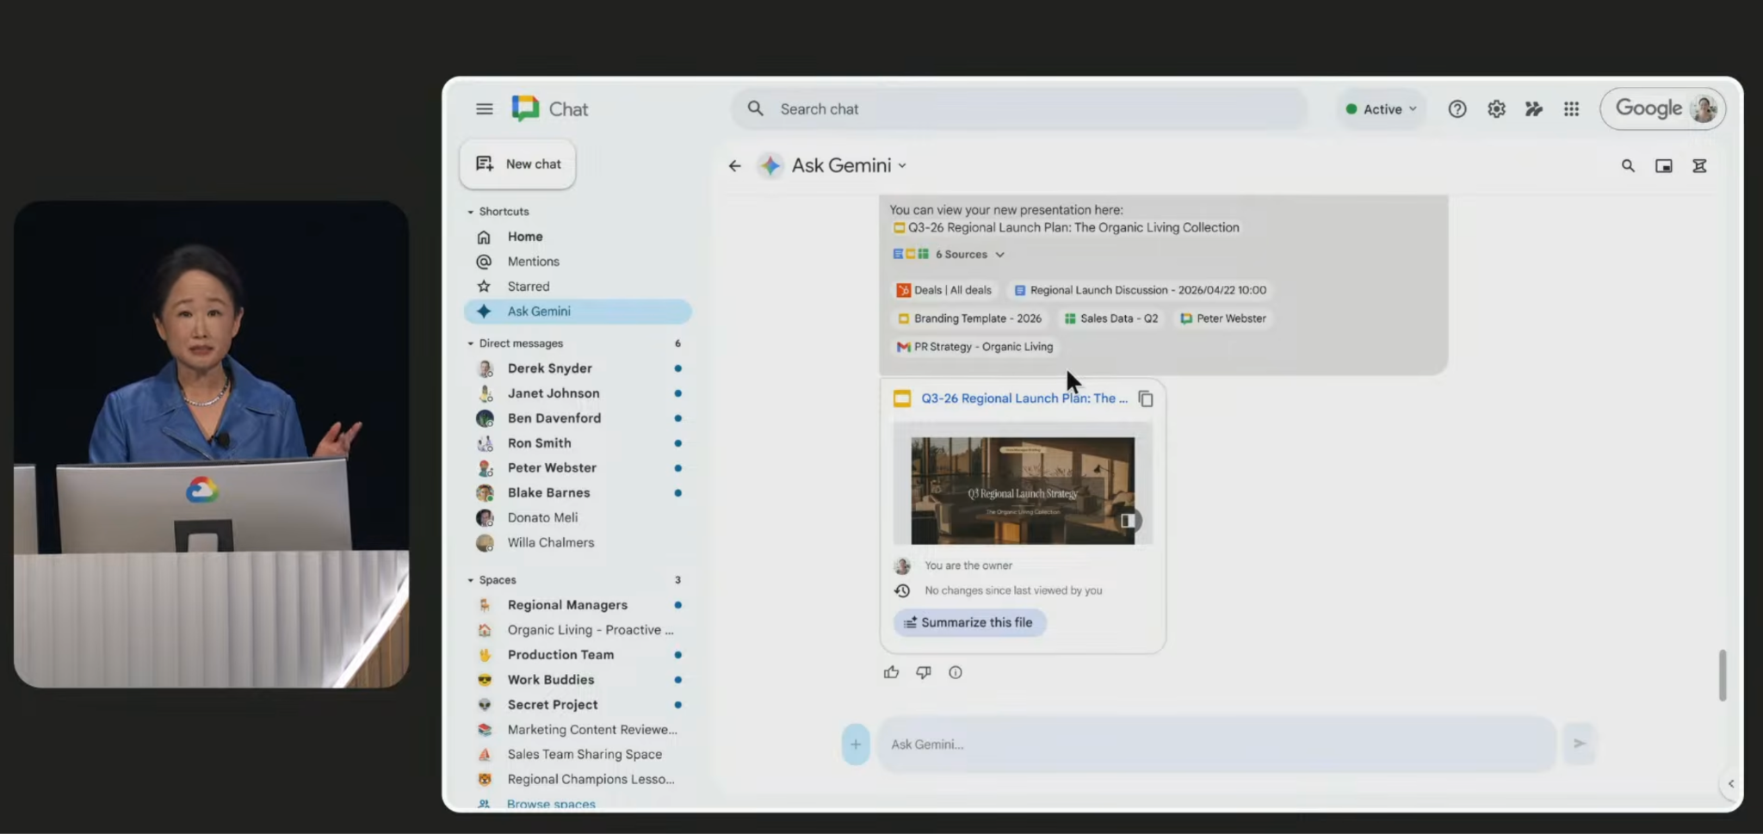Viewport: 1763px width, 834px height.
Task: Click the help question mark icon
Action: (x=1457, y=109)
